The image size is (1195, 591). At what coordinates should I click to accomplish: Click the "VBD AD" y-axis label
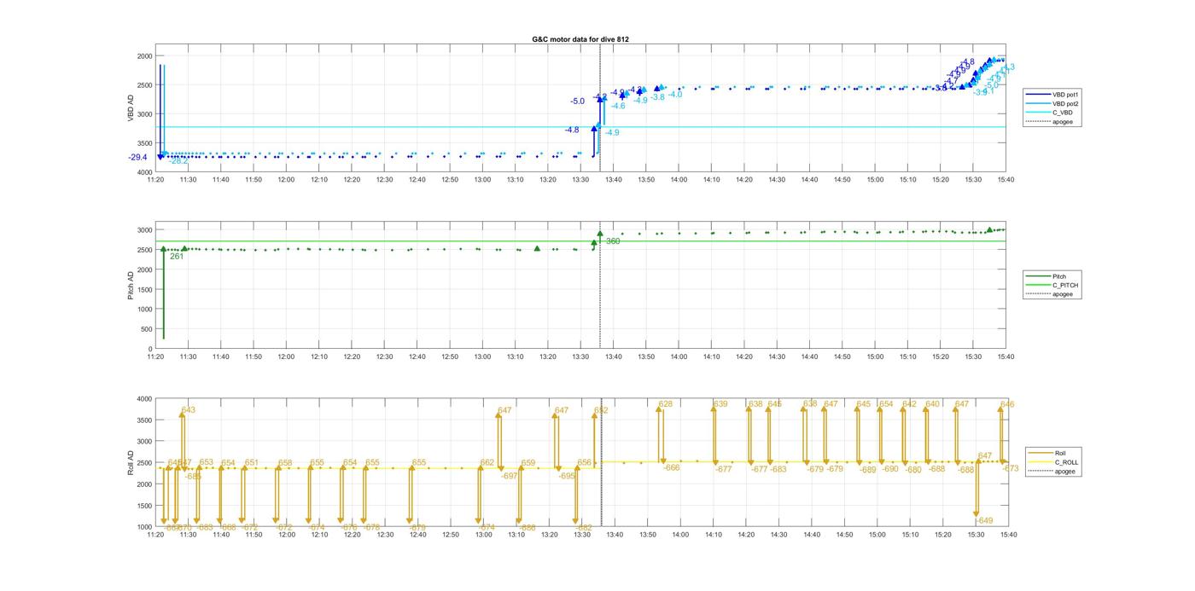click(x=131, y=109)
